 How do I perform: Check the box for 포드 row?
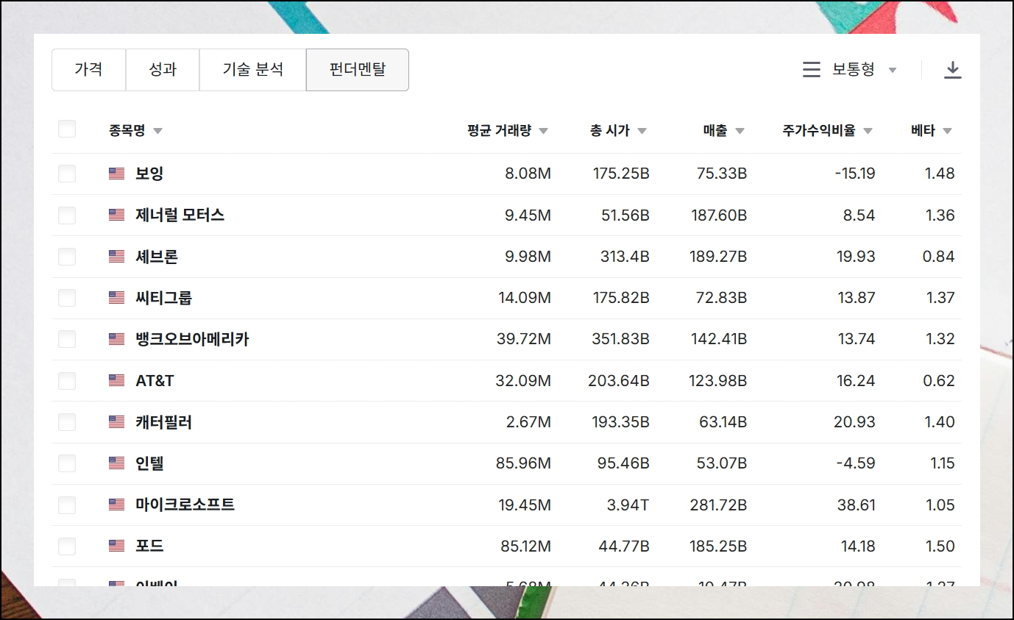point(67,546)
